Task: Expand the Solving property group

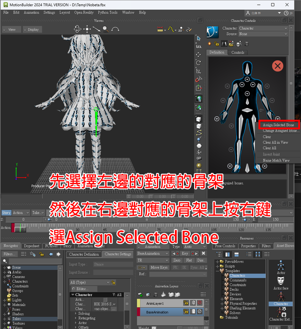Action: tap(76, 314)
